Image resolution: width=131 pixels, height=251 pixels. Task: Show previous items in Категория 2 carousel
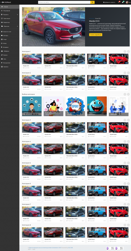pyautogui.click(x=125, y=73)
